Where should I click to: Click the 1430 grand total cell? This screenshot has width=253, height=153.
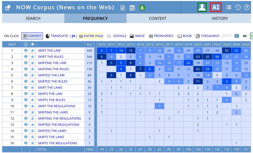tap(89, 149)
